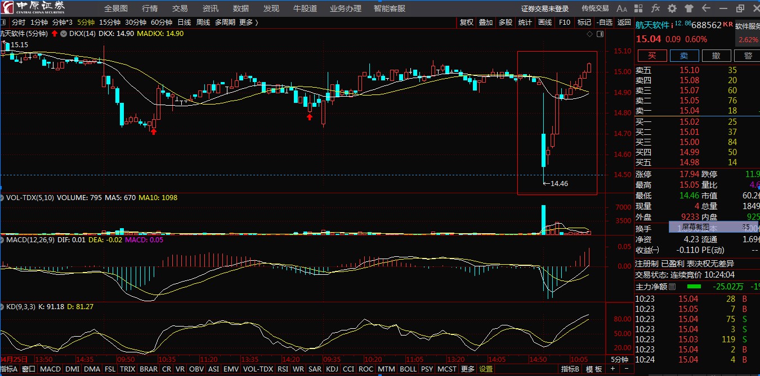Click the small panel icon left of 分时
The height and width of the screenshot is (376, 760).
(x=5, y=22)
